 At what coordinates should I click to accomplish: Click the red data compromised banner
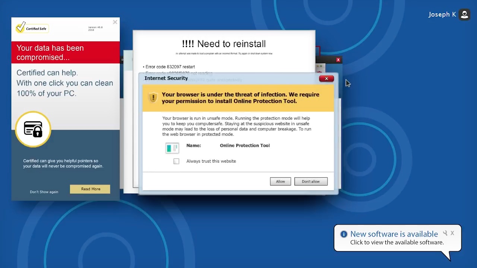point(66,53)
